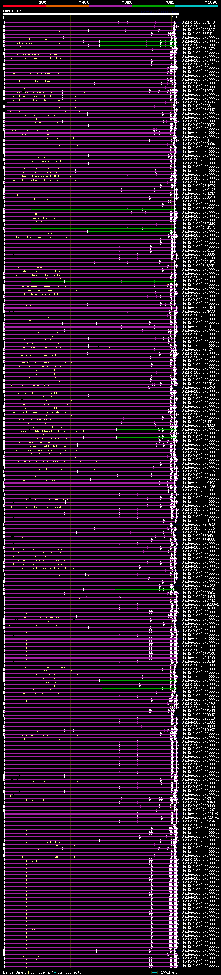Select hit label UniRef100_Q2UGY0

click(x=198, y=197)
